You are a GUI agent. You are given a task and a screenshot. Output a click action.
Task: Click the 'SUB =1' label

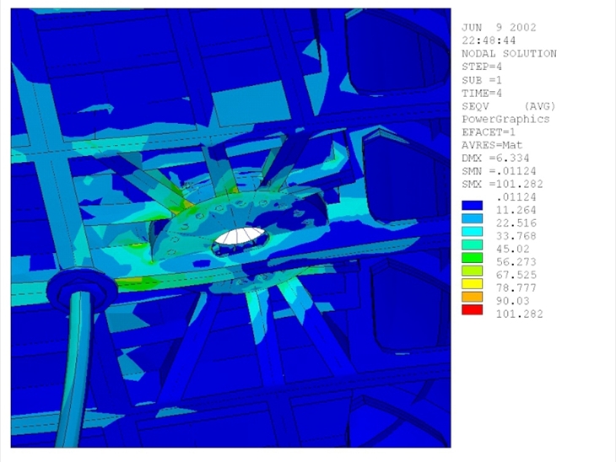482,80
